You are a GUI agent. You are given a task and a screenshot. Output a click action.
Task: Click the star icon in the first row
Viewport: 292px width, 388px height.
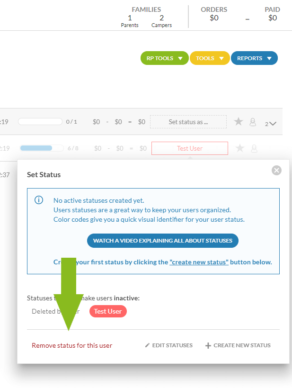coord(239,122)
